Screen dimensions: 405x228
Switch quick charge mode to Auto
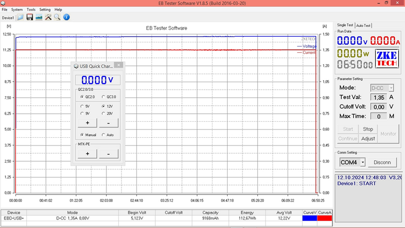pos(103,135)
